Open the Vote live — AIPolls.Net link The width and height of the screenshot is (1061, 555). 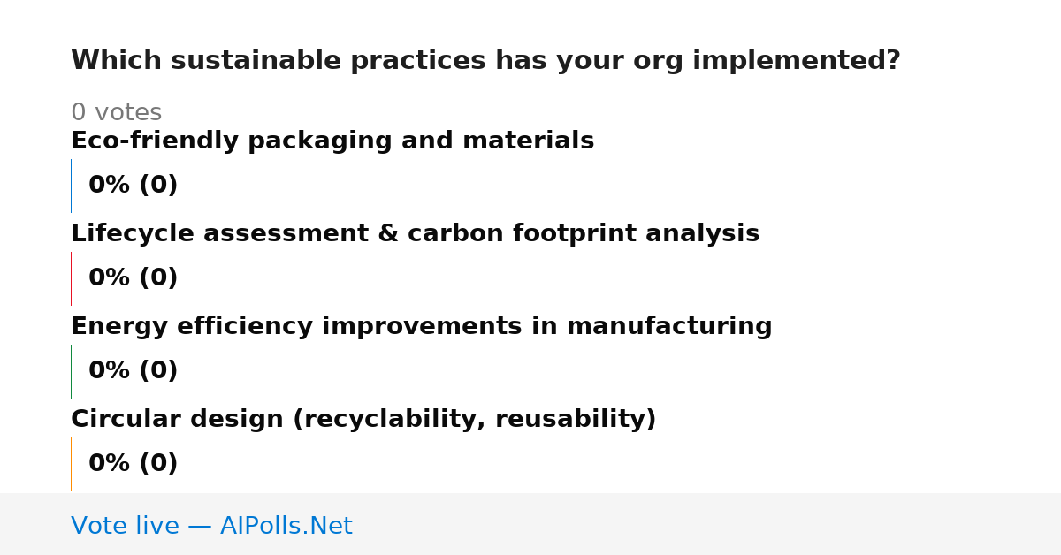click(x=211, y=526)
